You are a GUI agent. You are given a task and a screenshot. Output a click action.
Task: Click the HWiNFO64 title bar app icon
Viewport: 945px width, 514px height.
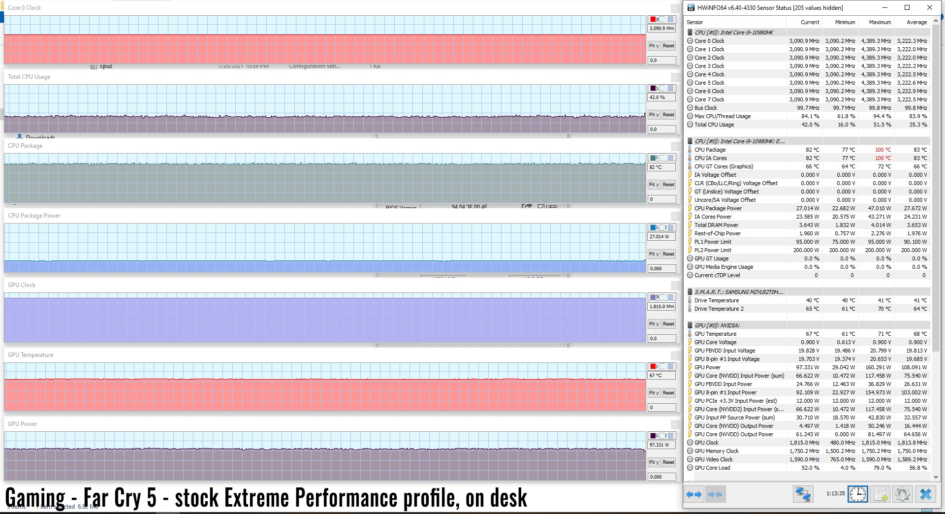(691, 7)
